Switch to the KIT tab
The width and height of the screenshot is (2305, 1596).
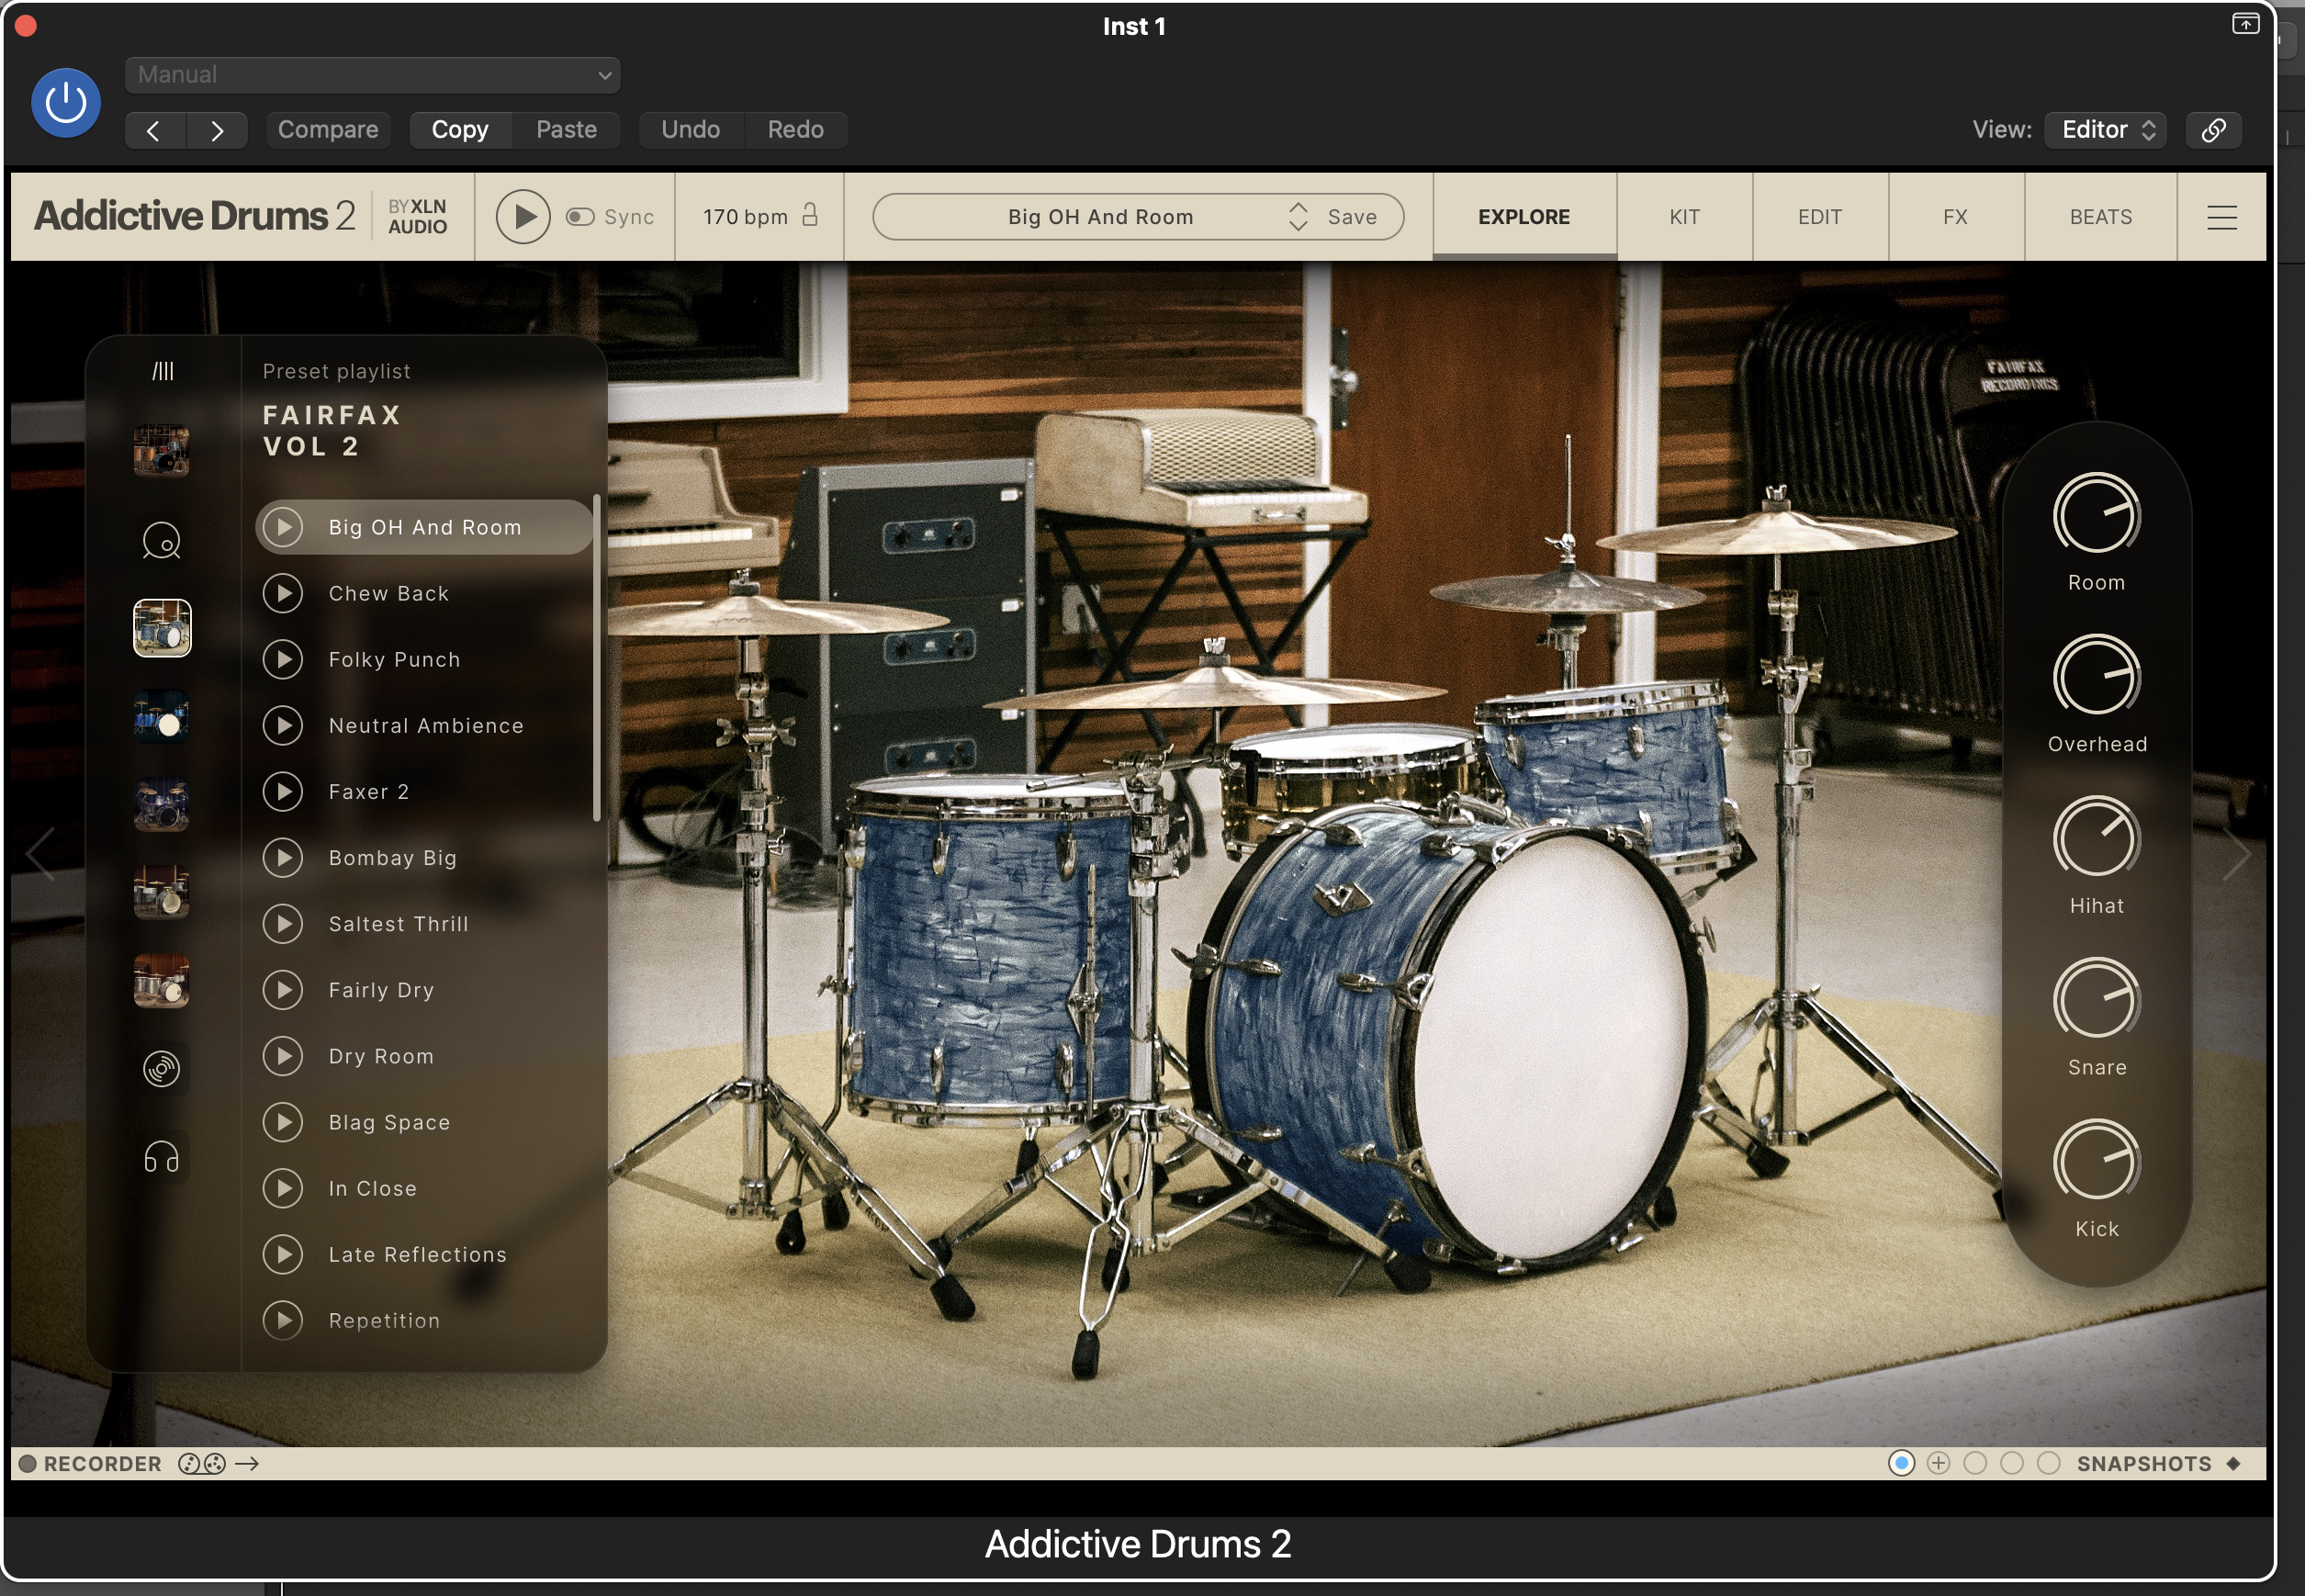point(1685,217)
